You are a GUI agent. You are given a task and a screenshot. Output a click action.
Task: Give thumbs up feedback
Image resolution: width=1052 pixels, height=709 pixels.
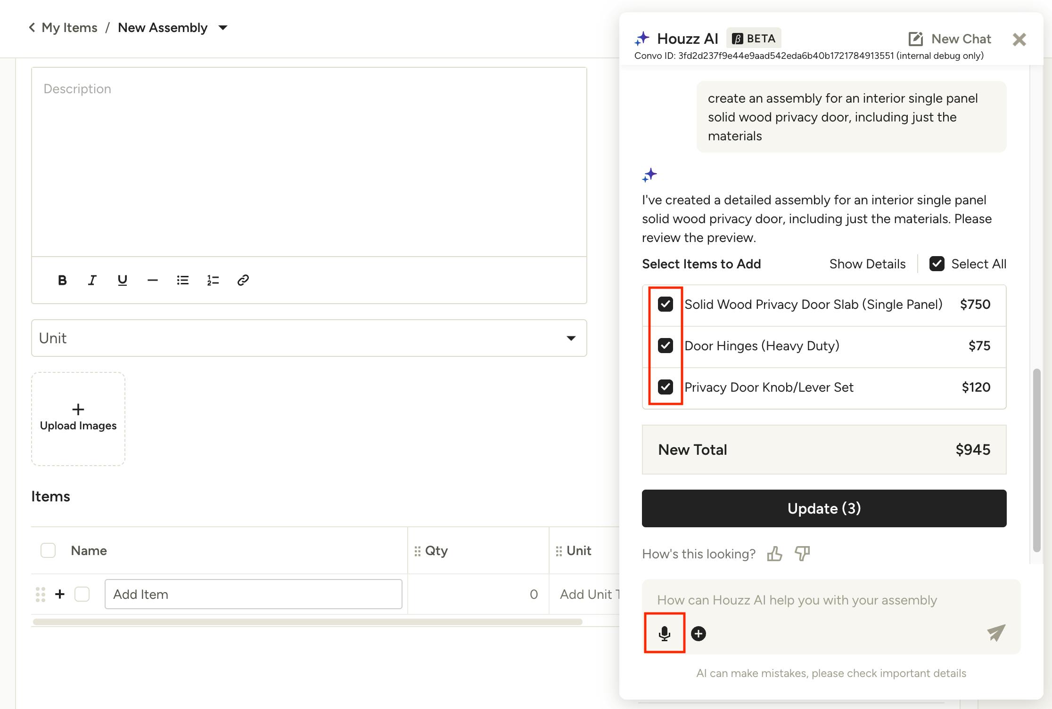[775, 554]
